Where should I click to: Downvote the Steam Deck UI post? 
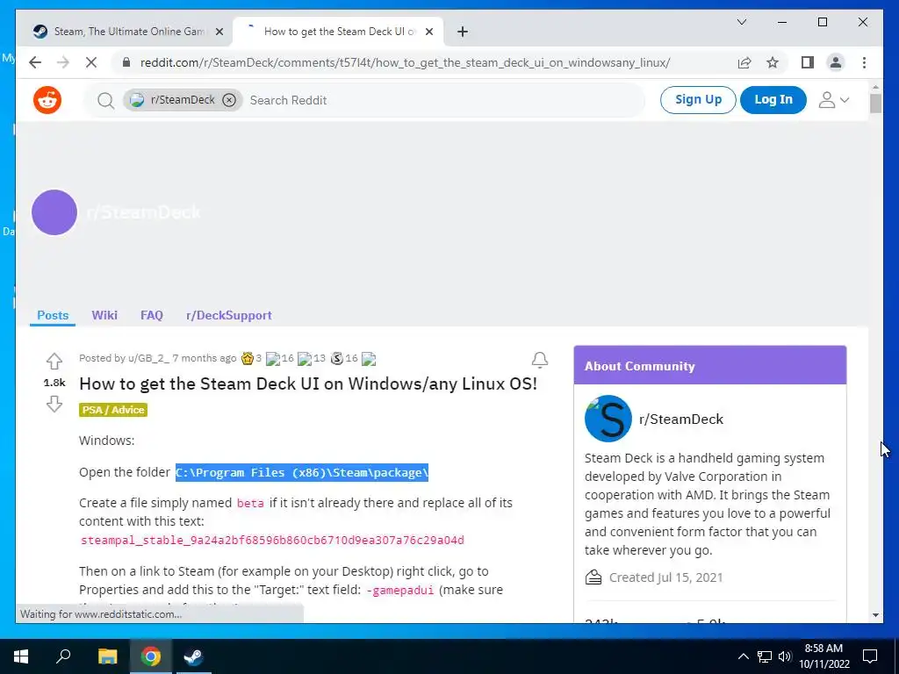[54, 404]
